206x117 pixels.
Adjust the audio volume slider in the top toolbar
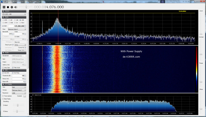pos(26,7)
